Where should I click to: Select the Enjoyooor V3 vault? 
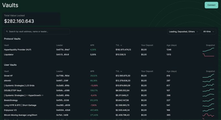(10, 110)
